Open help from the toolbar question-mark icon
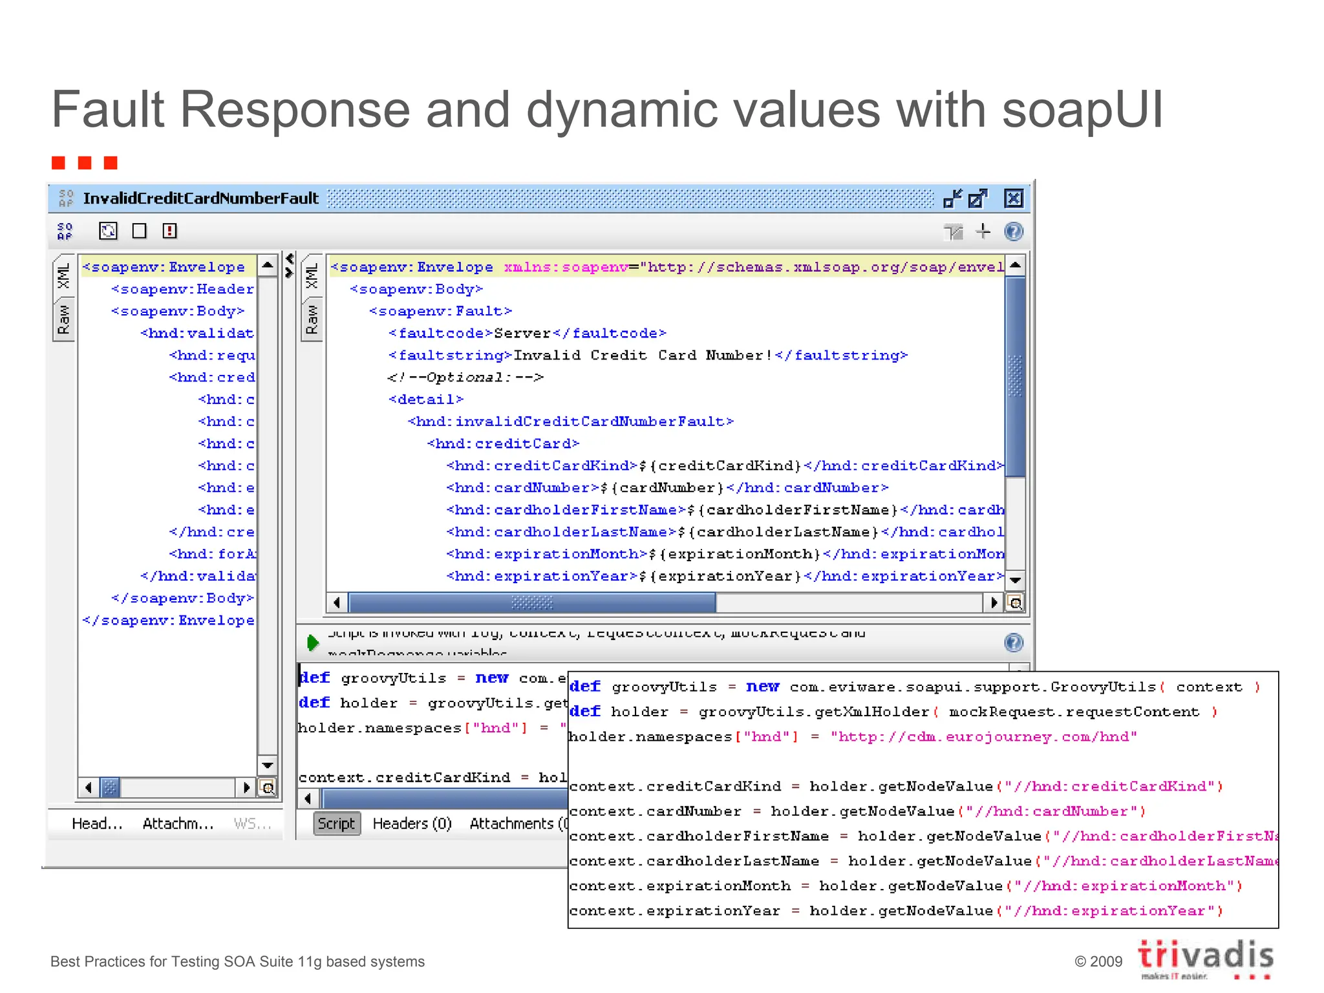The image size is (1324, 993). [x=1014, y=231]
